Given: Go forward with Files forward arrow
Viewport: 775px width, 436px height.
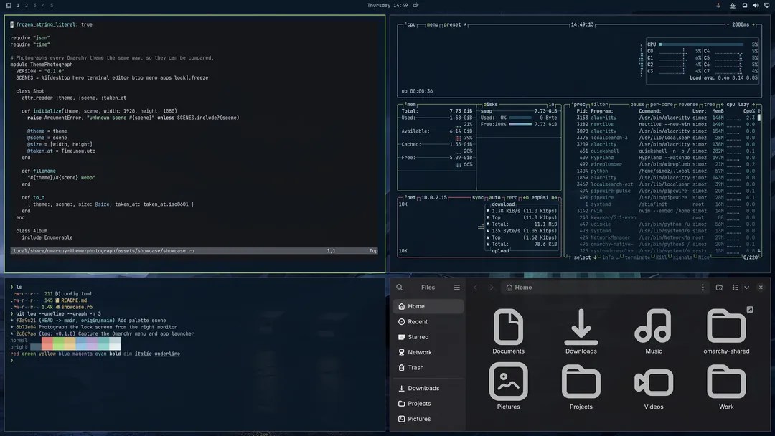Looking at the screenshot, I should (492, 288).
